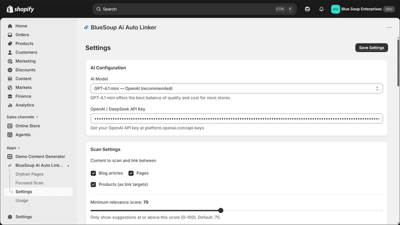Click the Marketing target icon

click(10, 61)
